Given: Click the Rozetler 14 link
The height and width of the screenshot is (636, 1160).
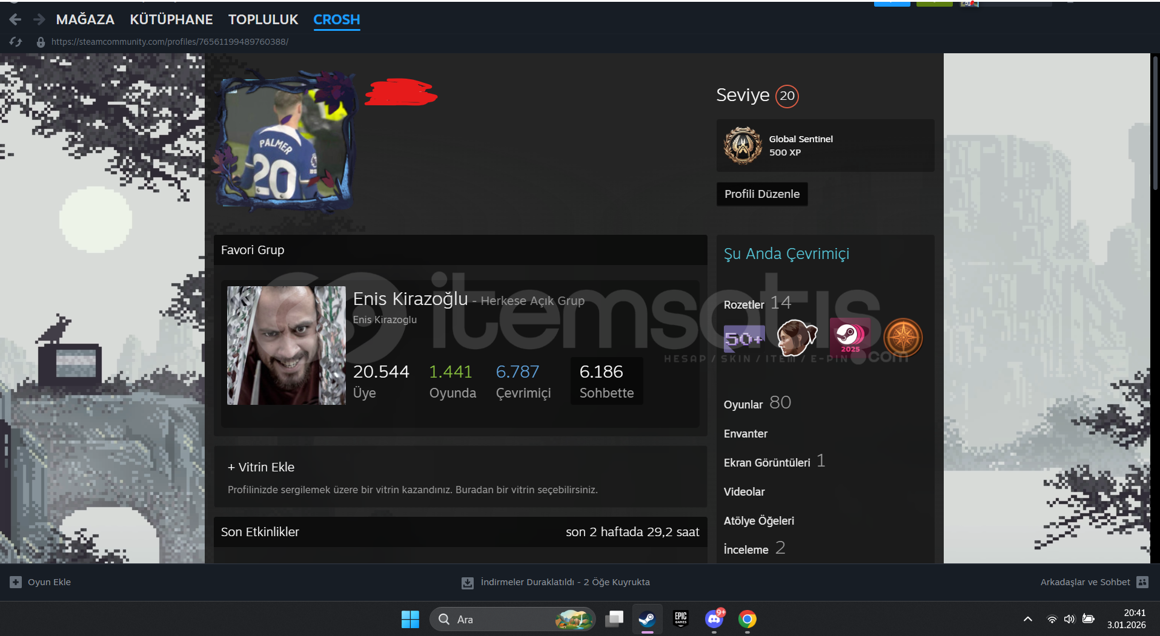Looking at the screenshot, I should 757,303.
